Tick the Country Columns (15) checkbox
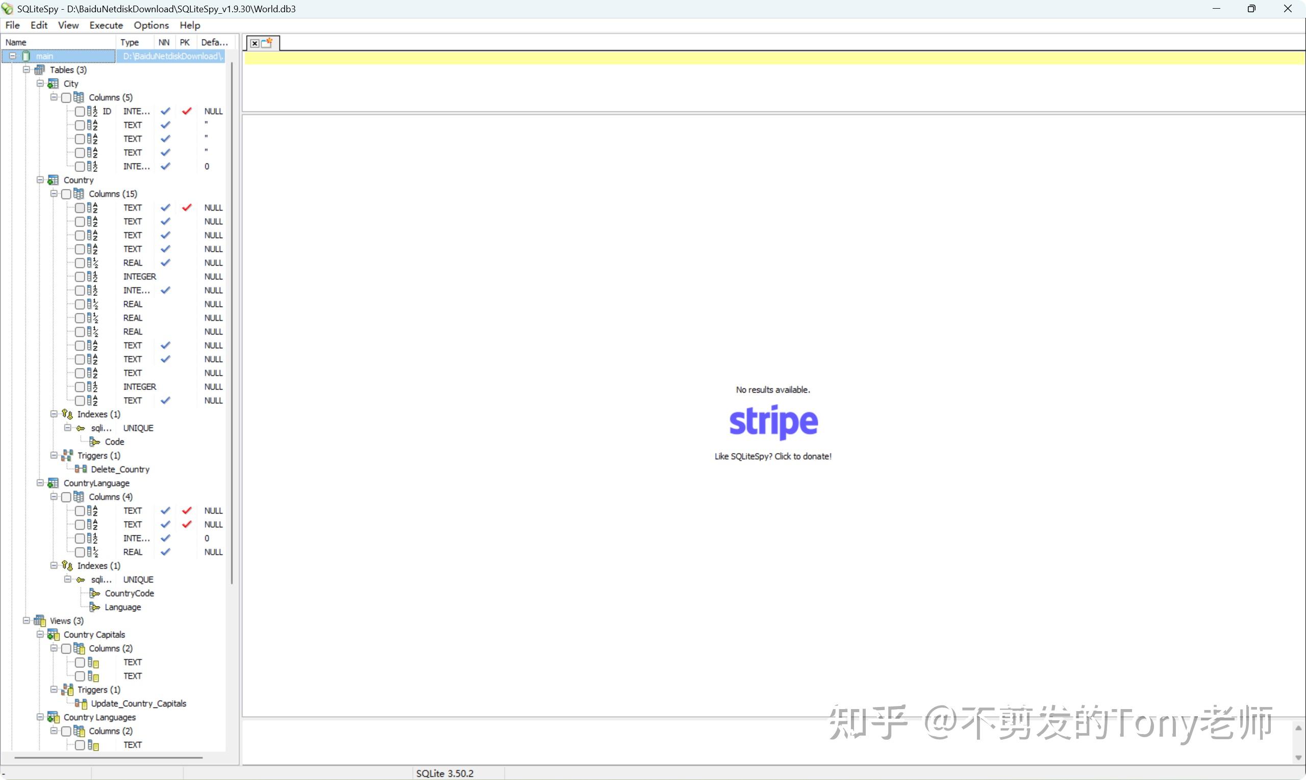This screenshot has height=780, width=1306. (66, 194)
